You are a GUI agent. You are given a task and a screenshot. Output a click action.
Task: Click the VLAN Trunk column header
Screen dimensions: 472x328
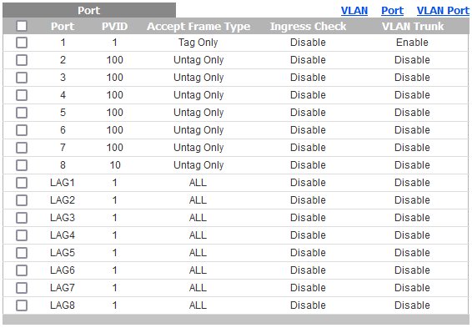click(x=413, y=26)
